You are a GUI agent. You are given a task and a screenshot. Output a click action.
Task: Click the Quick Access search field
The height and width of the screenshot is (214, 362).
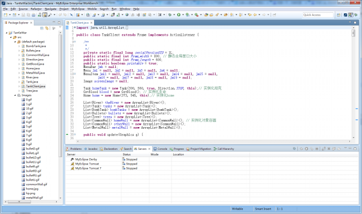tap(318, 15)
